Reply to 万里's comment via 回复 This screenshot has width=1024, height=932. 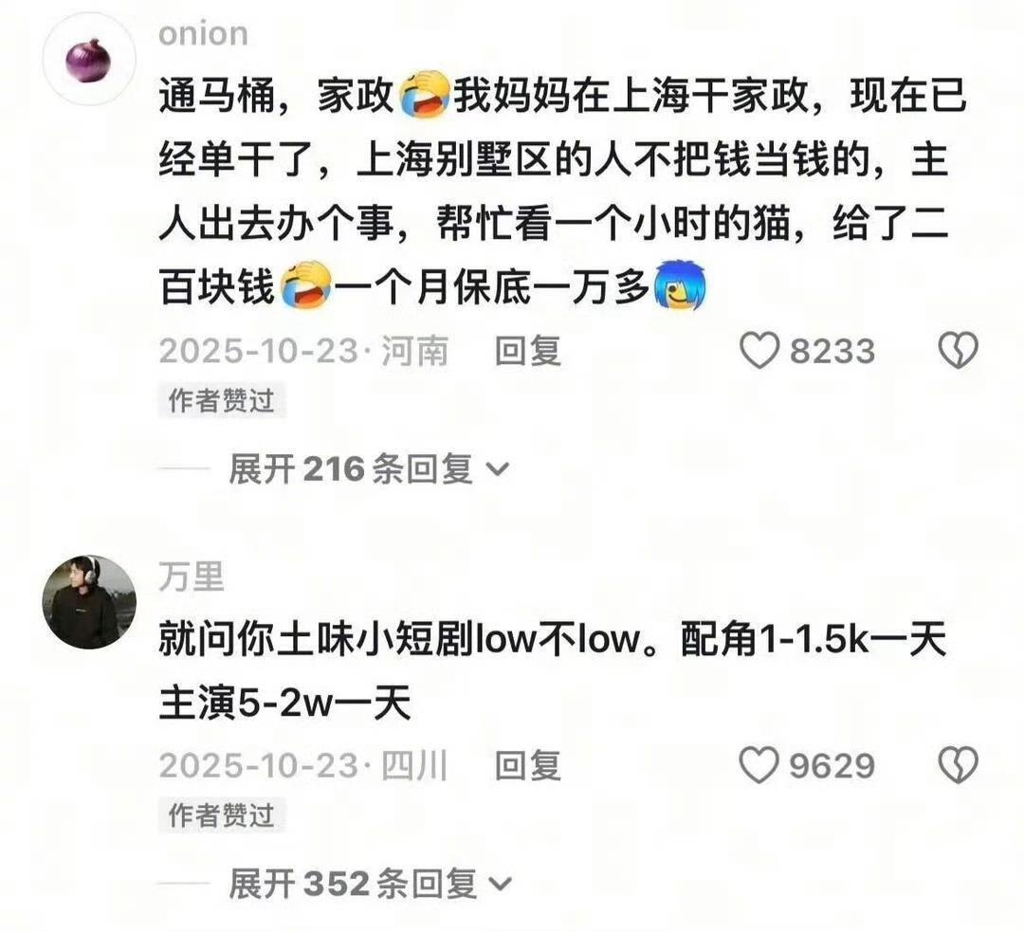528,765
